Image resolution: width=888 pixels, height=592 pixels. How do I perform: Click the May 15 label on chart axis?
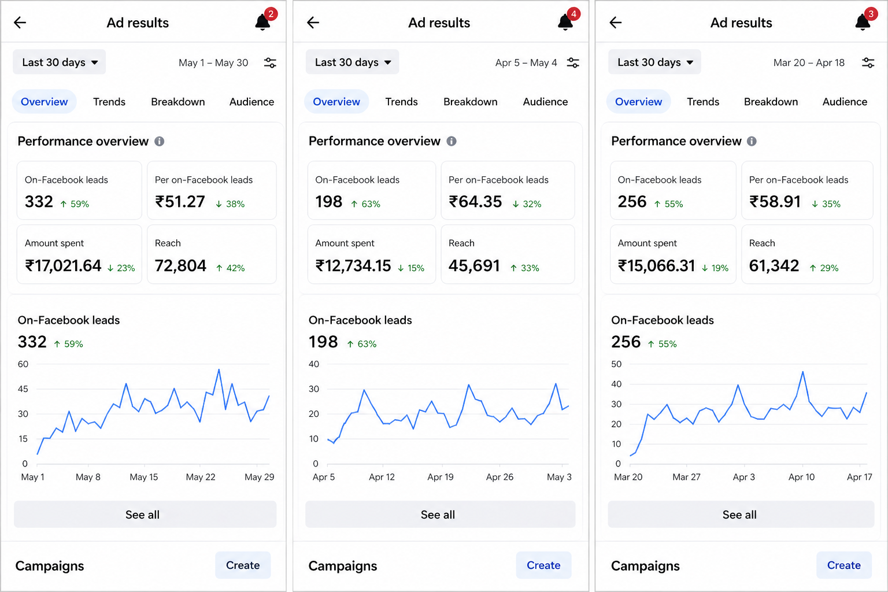click(144, 477)
